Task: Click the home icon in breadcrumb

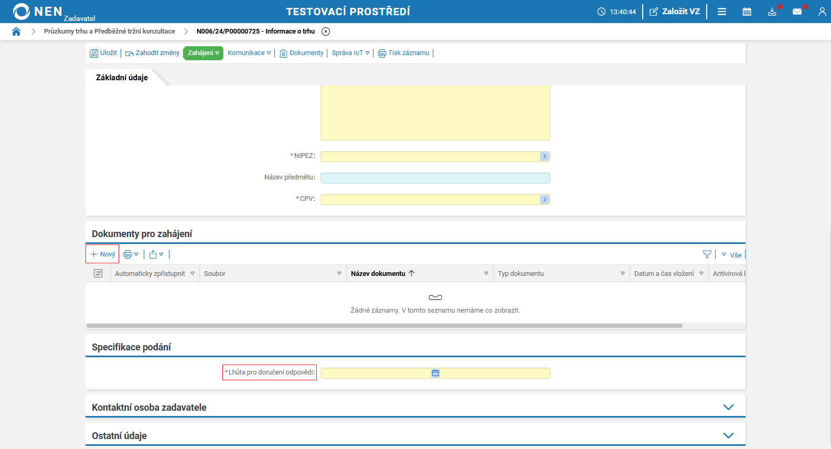Action: (16, 31)
